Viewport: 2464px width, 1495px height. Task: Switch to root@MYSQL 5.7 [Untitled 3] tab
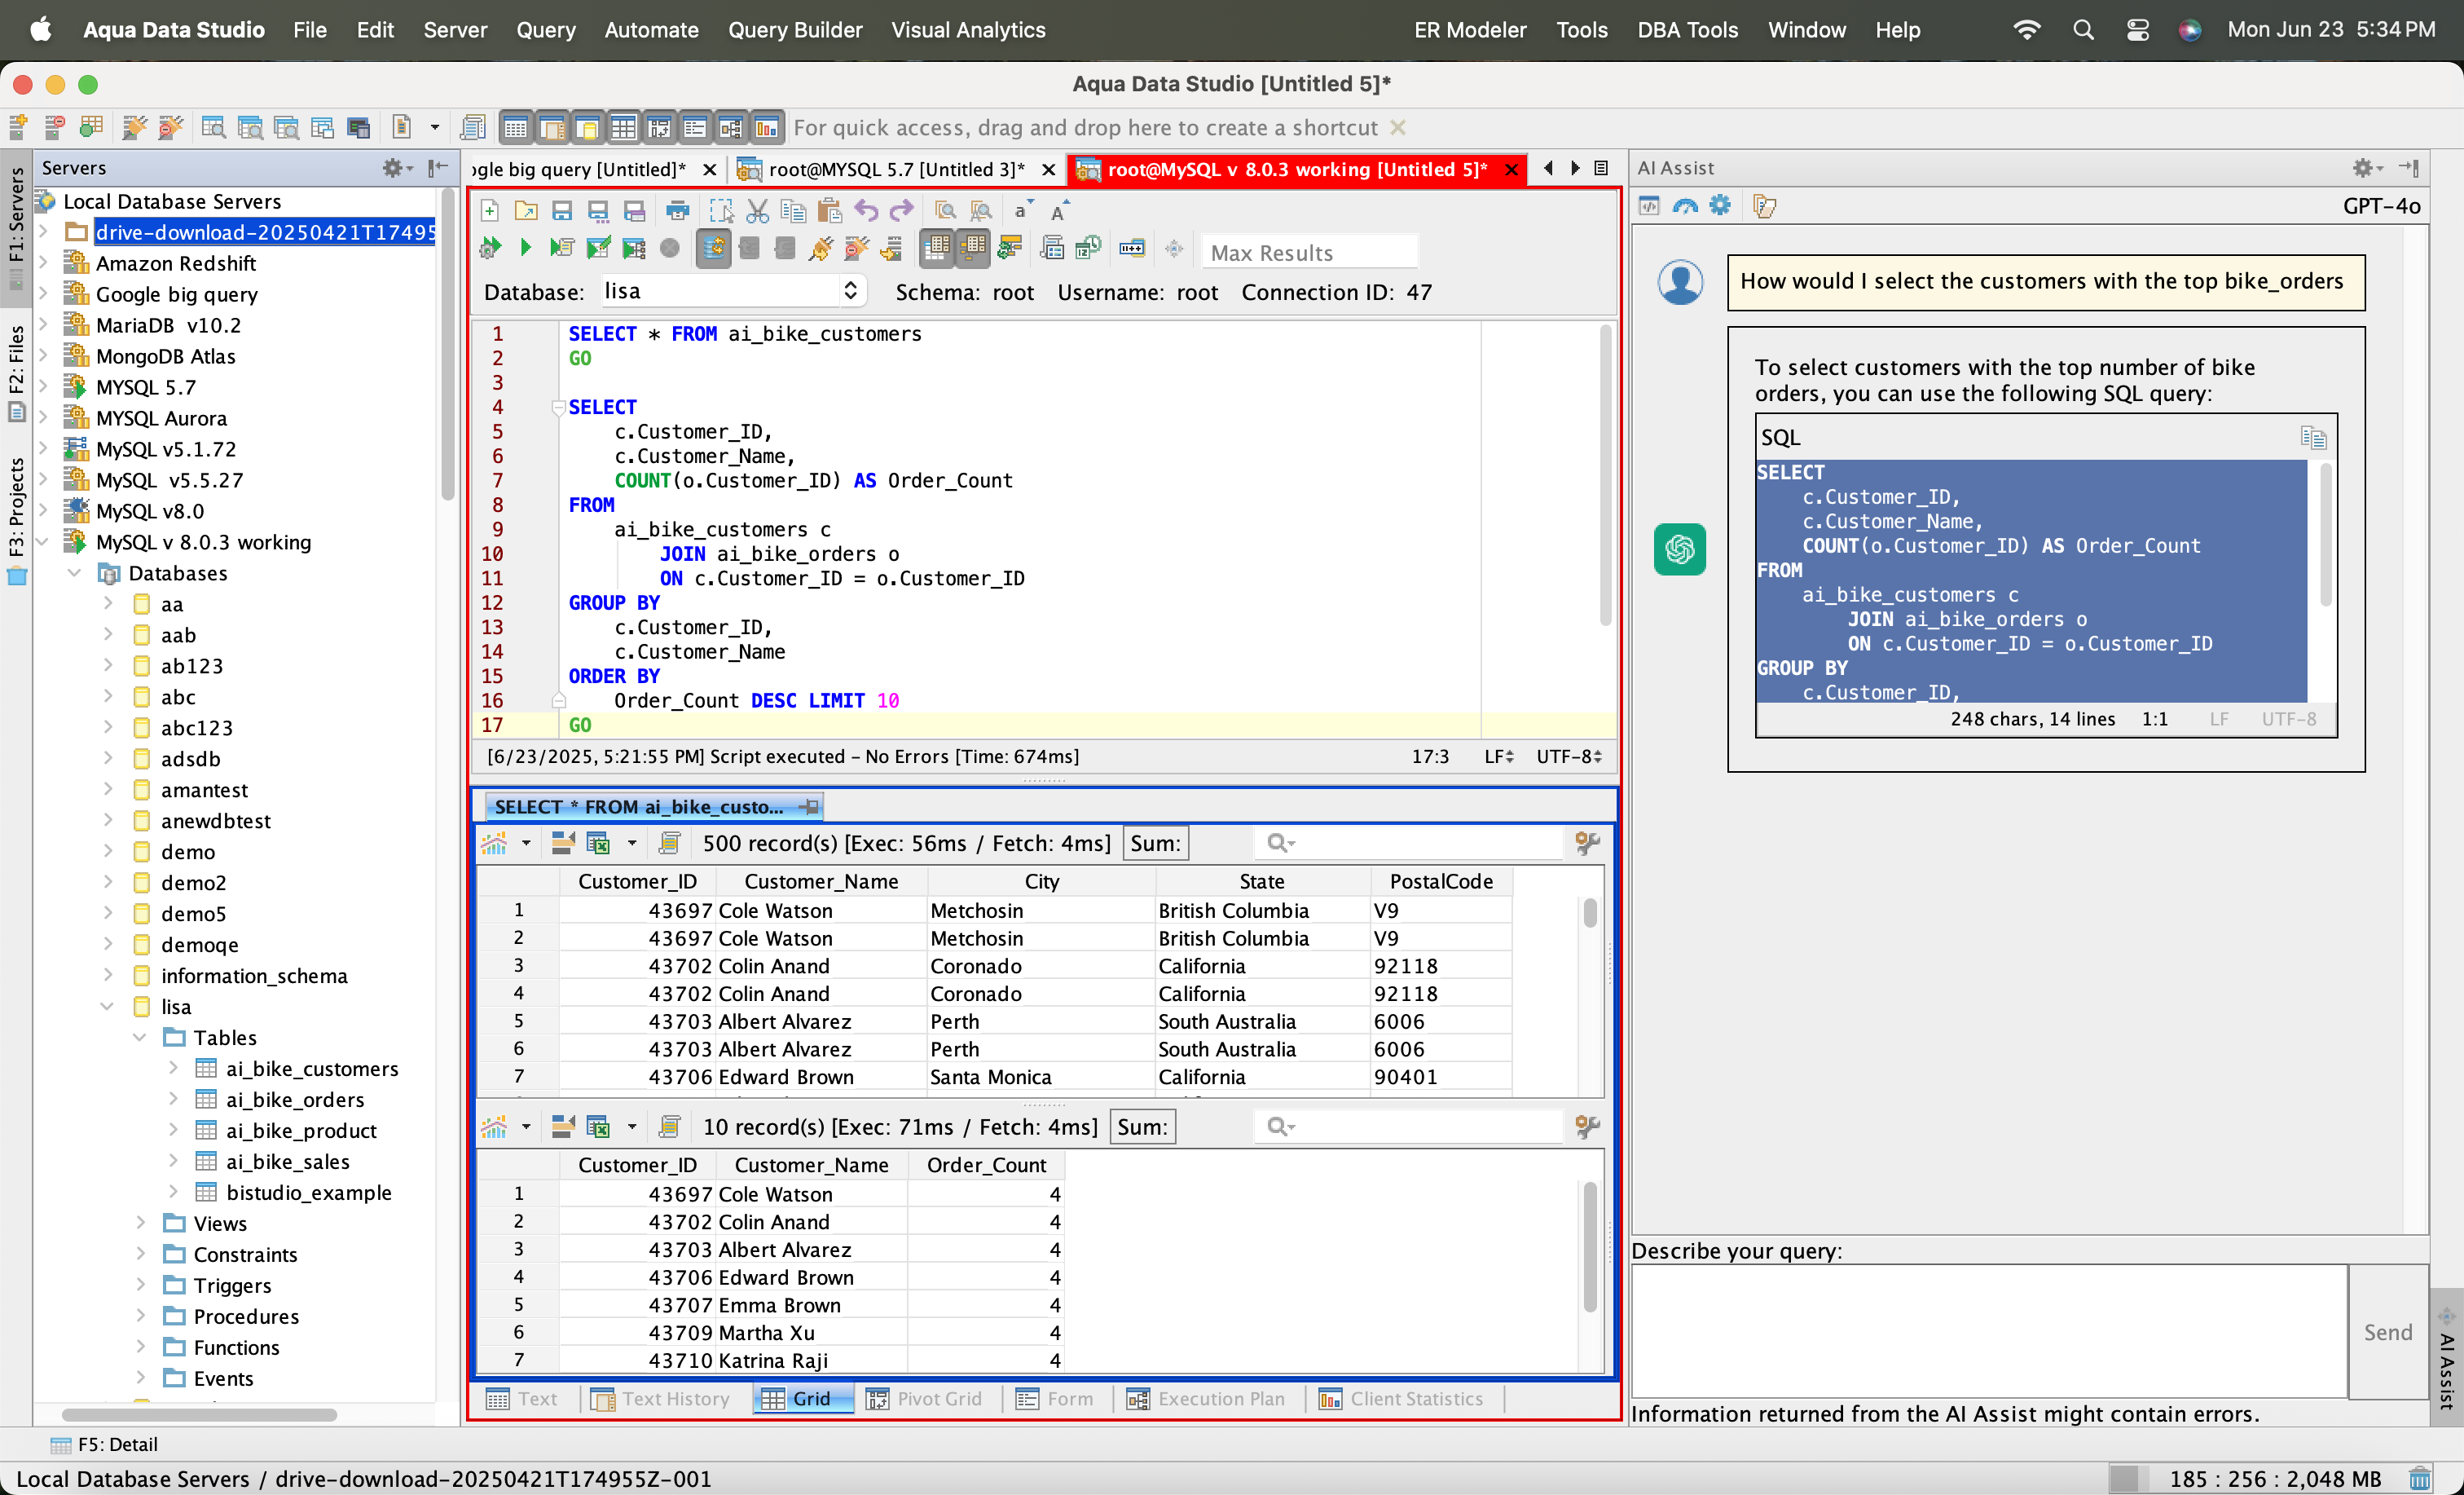coord(896,169)
